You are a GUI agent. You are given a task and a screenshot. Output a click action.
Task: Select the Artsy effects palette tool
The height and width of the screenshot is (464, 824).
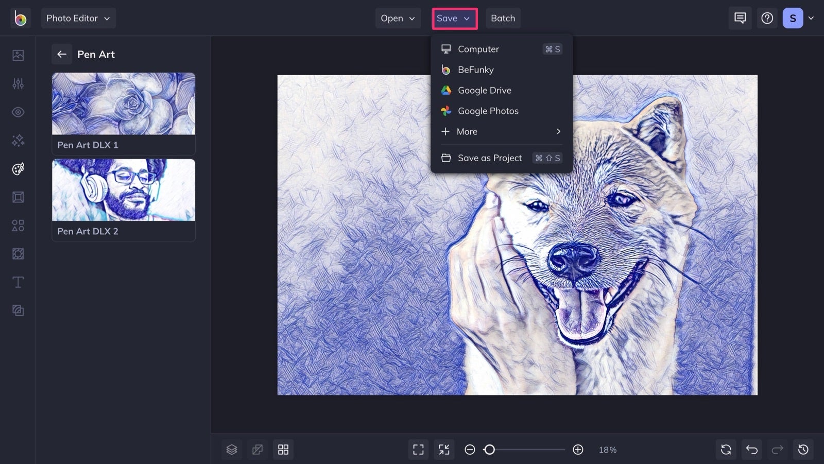tap(18, 169)
